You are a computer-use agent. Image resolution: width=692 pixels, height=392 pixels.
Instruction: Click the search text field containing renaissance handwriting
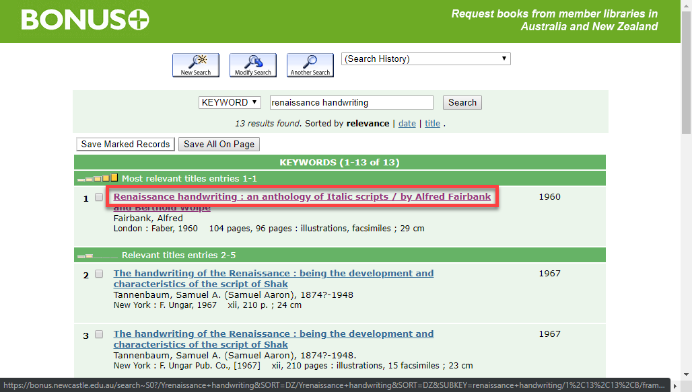click(351, 103)
